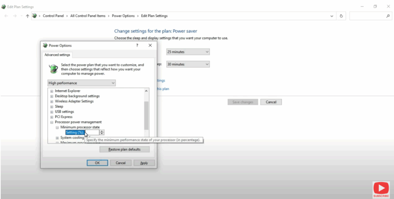Expand USB settings node
Viewport: 394px width, 199px height.
coord(52,112)
